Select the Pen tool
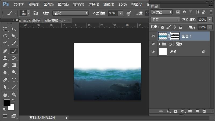Image resolution: width=215 pixels, height=121 pixels. (5, 80)
